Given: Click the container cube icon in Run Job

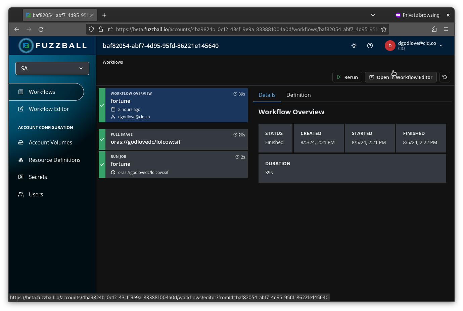Looking at the screenshot, I should coord(113,172).
